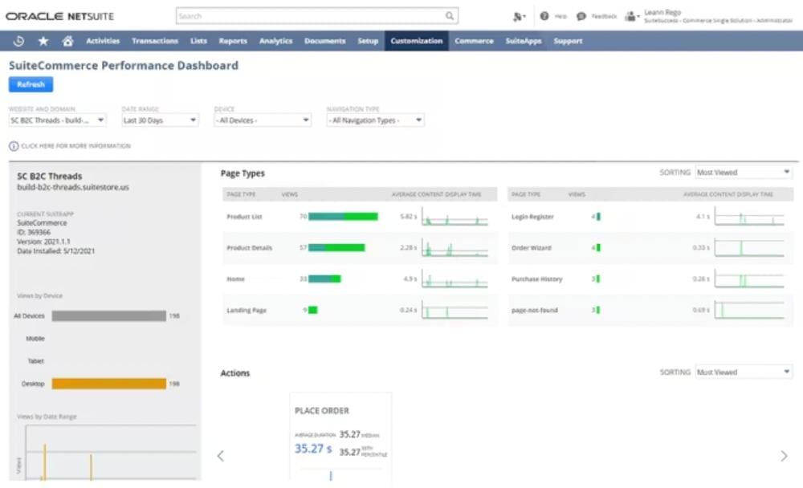Open the Date Range dropdown
This screenshot has height=488, width=803.
point(160,120)
